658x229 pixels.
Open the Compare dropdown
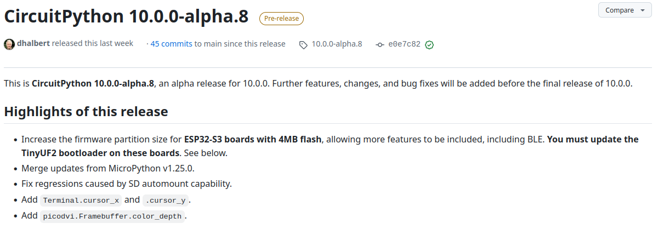[x=625, y=10]
